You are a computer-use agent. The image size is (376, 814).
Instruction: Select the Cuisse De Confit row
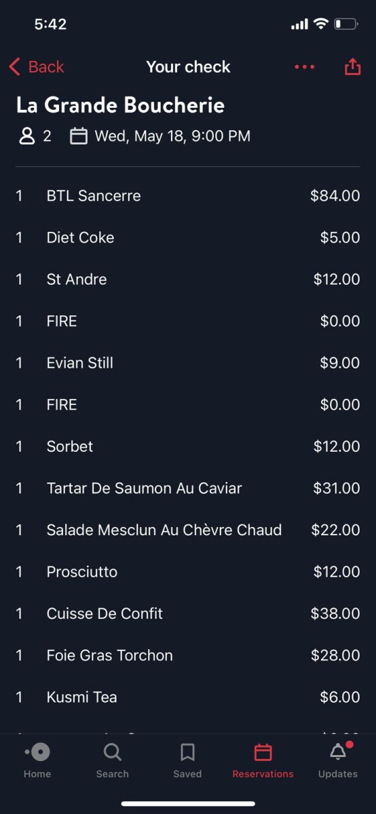(188, 613)
